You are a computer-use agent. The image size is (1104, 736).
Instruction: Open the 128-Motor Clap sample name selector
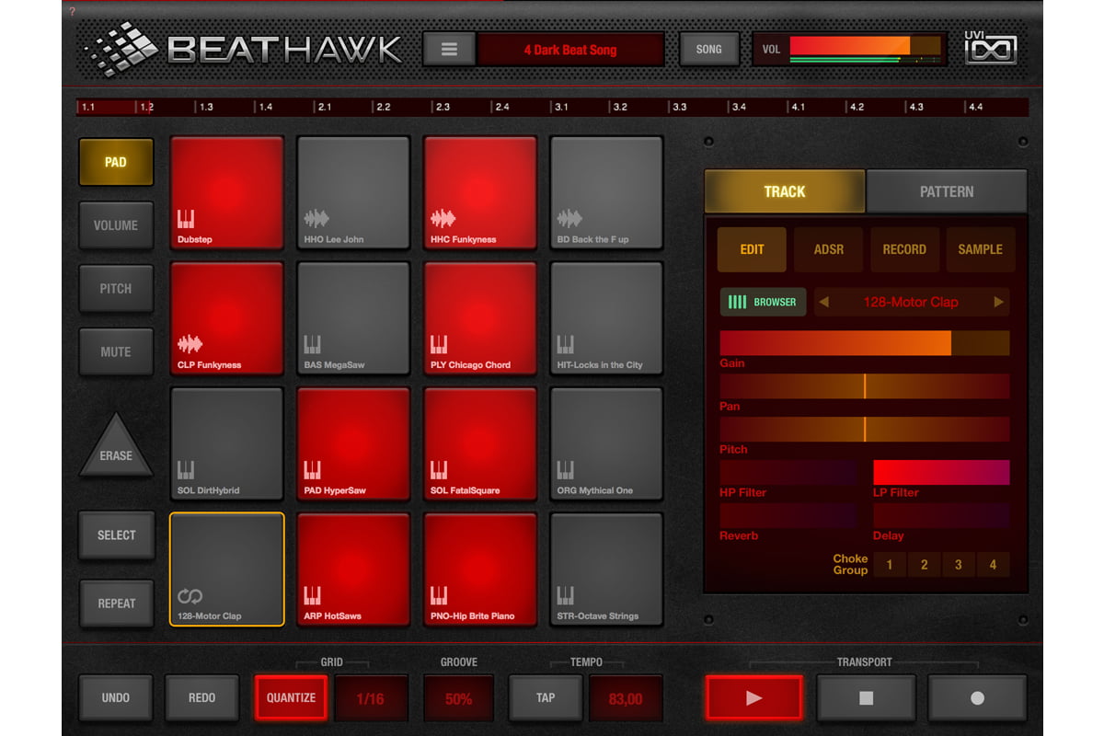(x=911, y=302)
